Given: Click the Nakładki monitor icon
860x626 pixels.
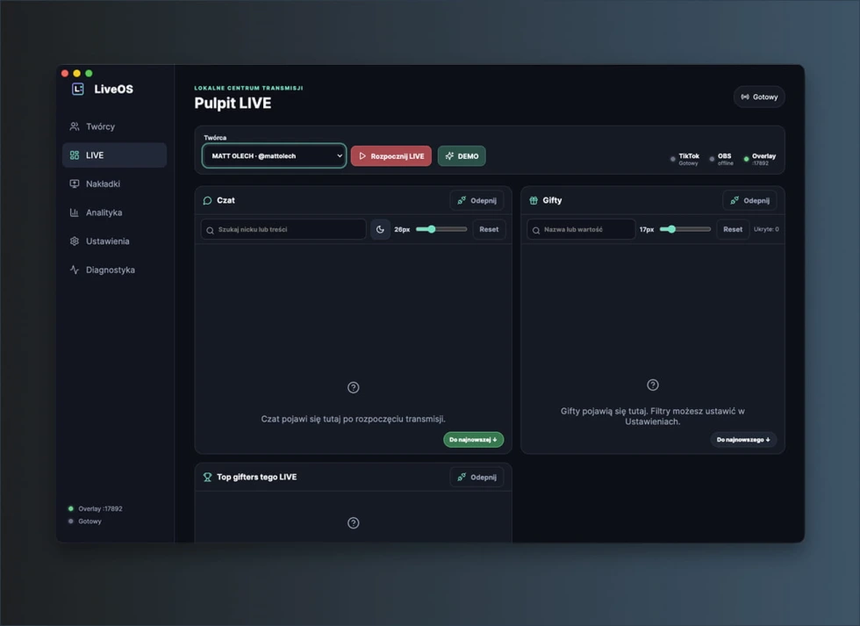Looking at the screenshot, I should pyautogui.click(x=75, y=183).
